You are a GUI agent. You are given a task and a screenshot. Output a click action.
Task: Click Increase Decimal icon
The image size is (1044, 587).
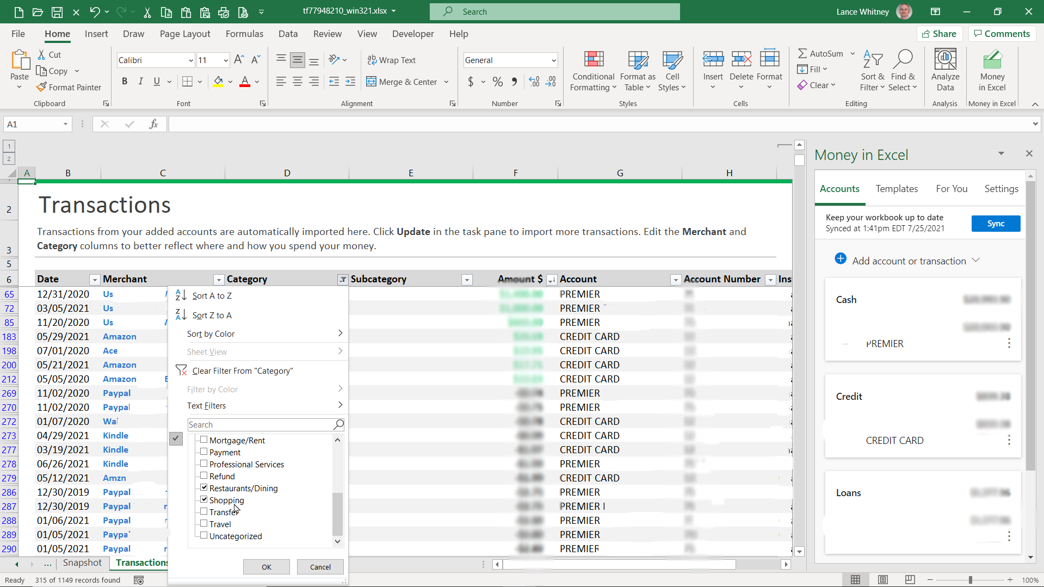(534, 82)
